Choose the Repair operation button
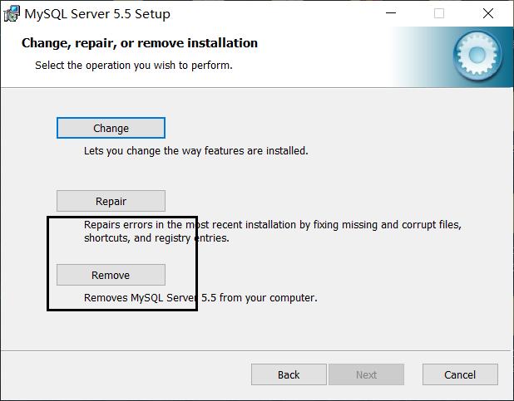The width and height of the screenshot is (514, 401). coord(111,201)
